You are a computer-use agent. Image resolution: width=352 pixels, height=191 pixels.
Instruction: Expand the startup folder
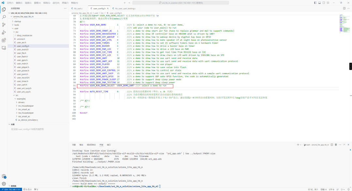click(x=18, y=21)
